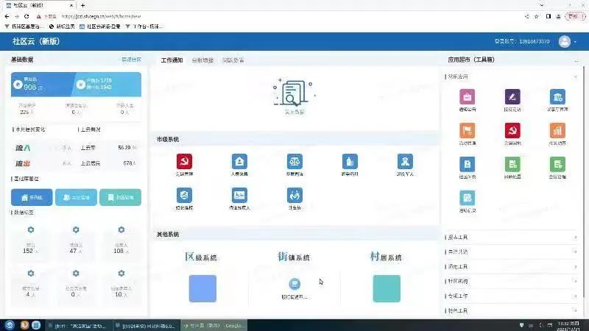Switch to the 工作通知 tab
Screen dimensions: 589x331
click(172, 60)
